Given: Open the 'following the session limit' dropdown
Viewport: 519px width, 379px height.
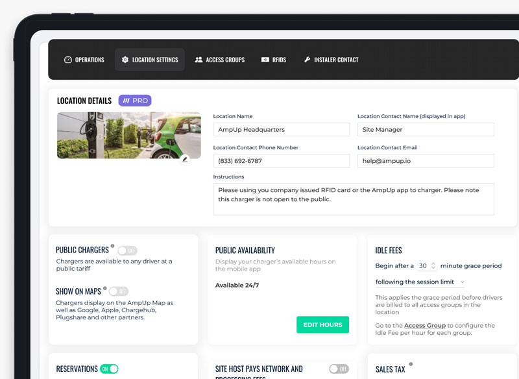Looking at the screenshot, I should click(420, 282).
